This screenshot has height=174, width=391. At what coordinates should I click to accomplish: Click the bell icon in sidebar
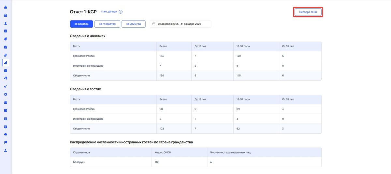click(x=6, y=7)
